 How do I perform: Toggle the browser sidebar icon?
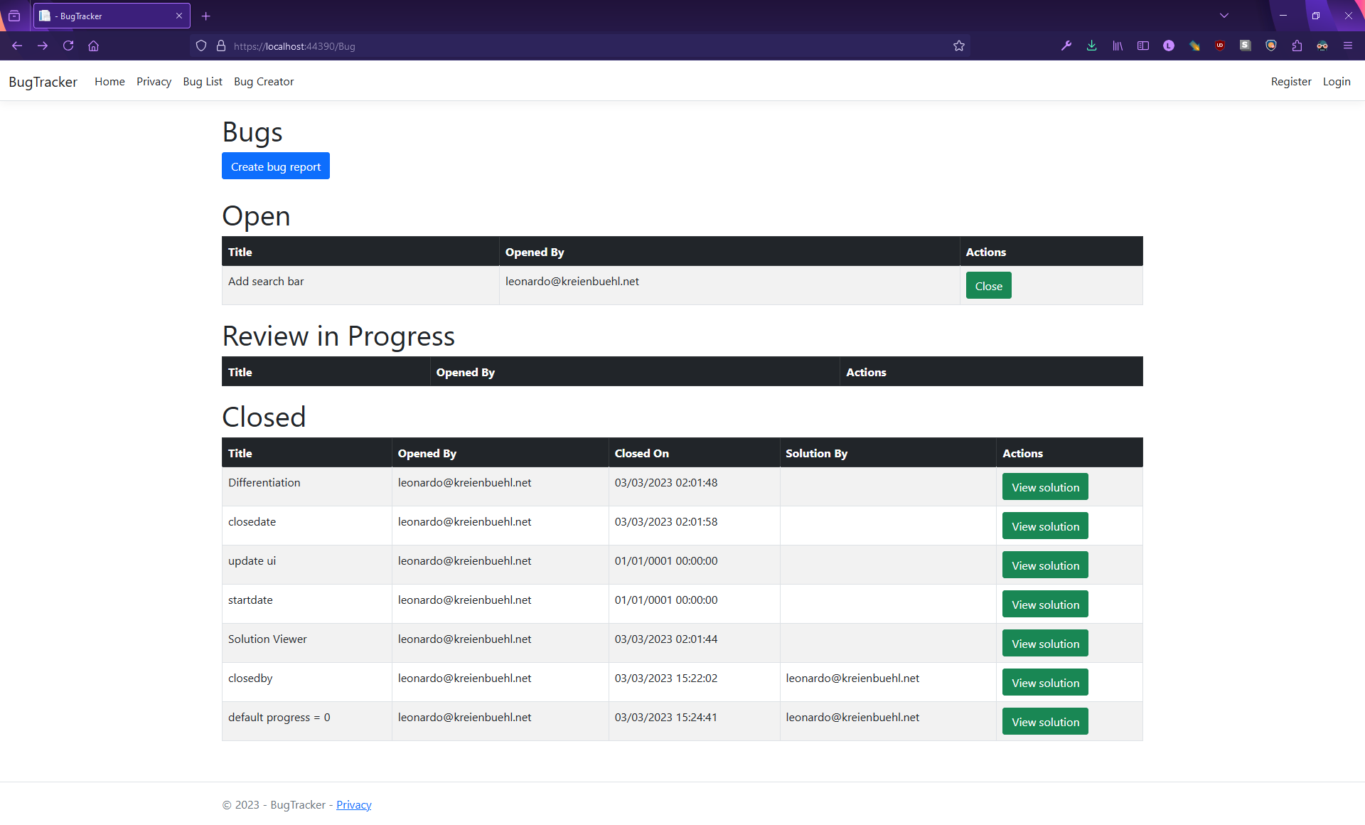coord(1143,46)
